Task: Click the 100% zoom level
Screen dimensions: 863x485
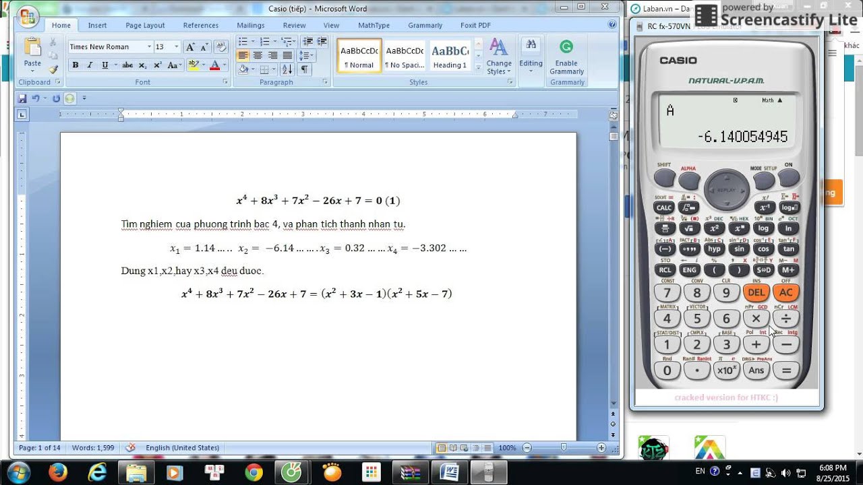Action: pyautogui.click(x=507, y=447)
